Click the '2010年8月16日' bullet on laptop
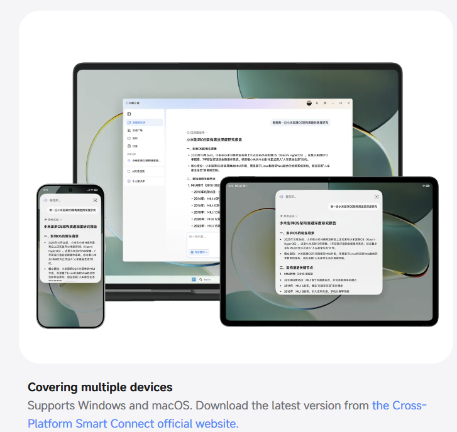Viewport: 457px width, 432px height. [206, 192]
